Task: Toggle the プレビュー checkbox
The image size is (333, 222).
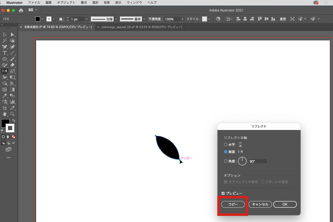Action: pyautogui.click(x=223, y=193)
